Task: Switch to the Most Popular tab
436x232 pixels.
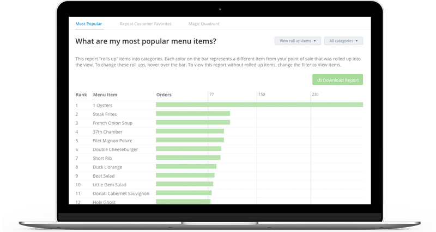Action: coord(89,24)
